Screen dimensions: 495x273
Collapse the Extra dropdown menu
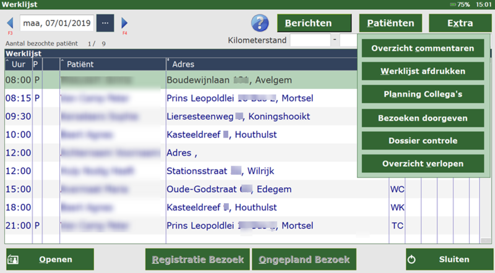tap(460, 23)
